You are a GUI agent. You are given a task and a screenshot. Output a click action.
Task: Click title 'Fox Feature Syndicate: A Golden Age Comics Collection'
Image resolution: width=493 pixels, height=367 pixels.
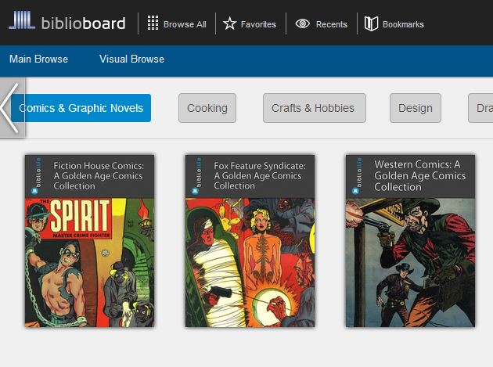click(x=260, y=176)
